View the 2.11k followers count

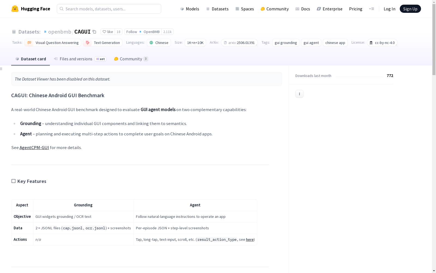click(x=167, y=32)
